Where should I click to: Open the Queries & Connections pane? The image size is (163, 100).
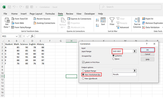tap(79, 19)
